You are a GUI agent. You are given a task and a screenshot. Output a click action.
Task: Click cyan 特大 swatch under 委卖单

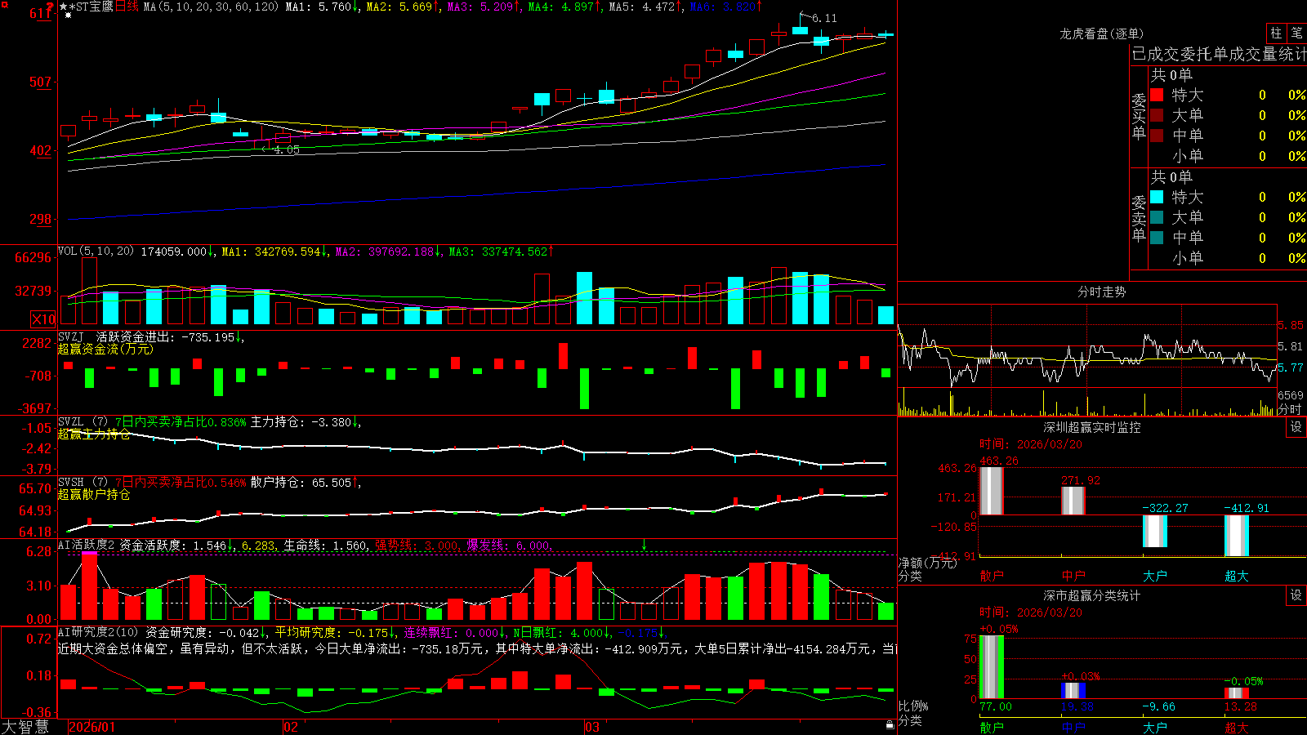tap(1157, 197)
